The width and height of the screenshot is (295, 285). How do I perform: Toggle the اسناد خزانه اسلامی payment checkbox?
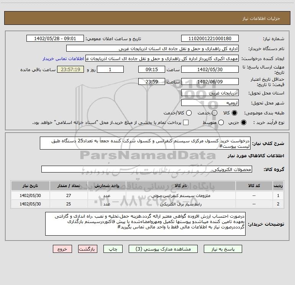pyautogui.click(x=186, y=122)
